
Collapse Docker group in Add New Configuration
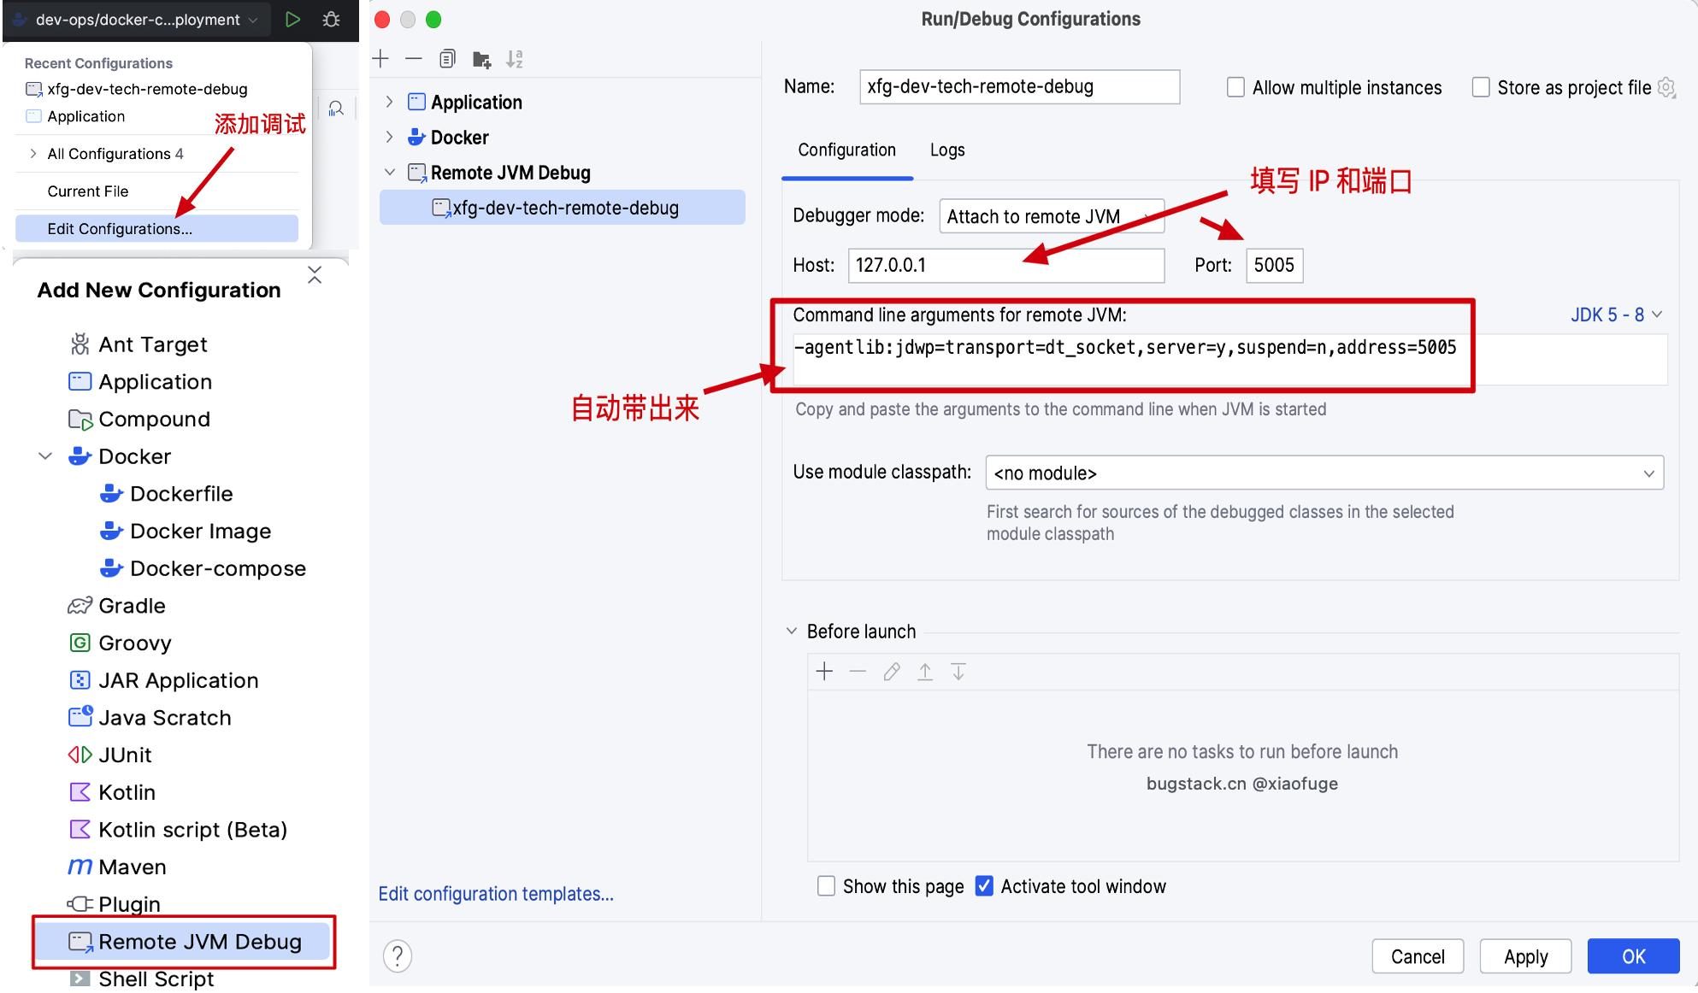(x=45, y=456)
